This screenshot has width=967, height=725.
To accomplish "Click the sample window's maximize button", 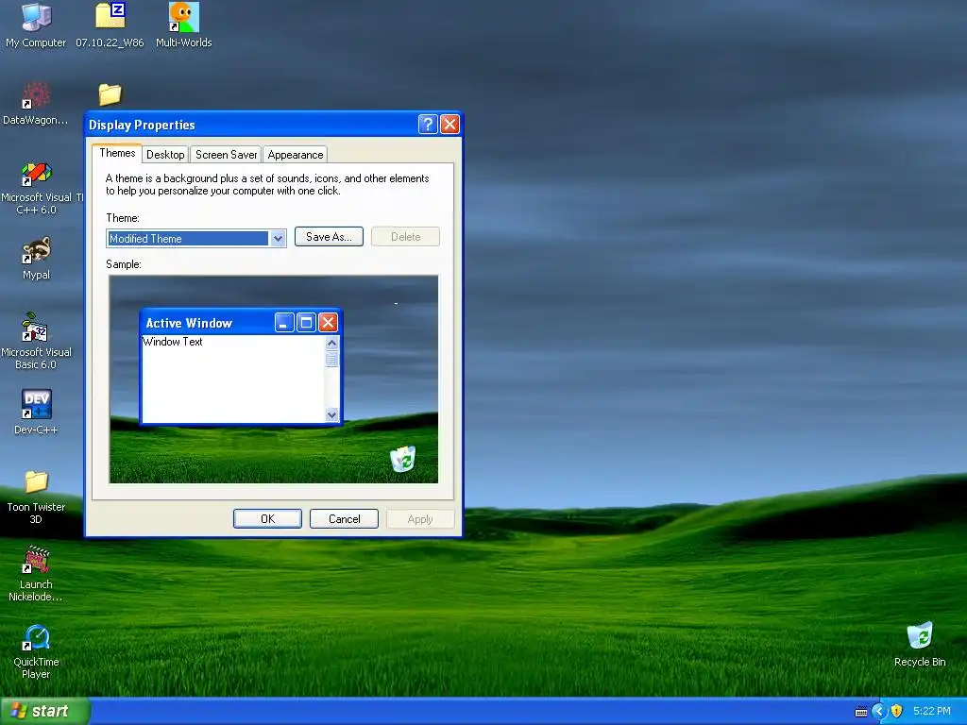I will coord(306,323).
